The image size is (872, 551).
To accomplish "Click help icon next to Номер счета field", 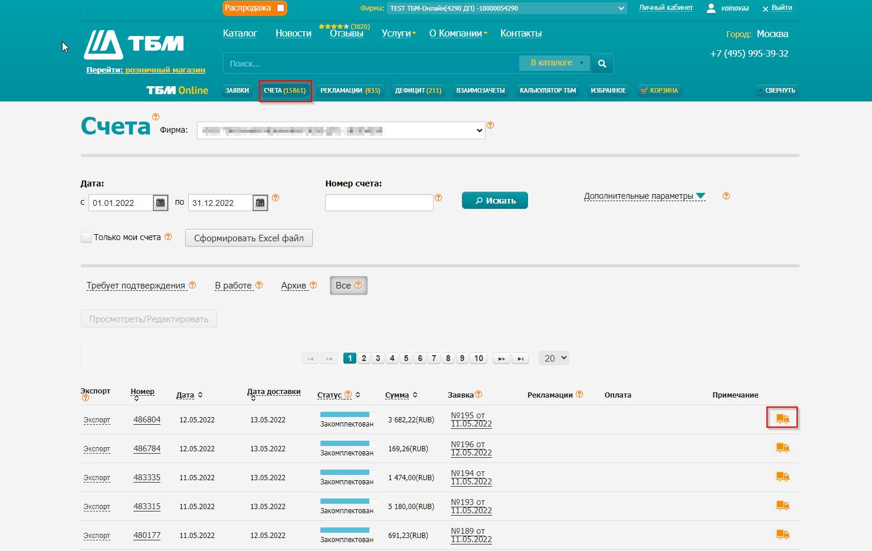I will [x=438, y=198].
